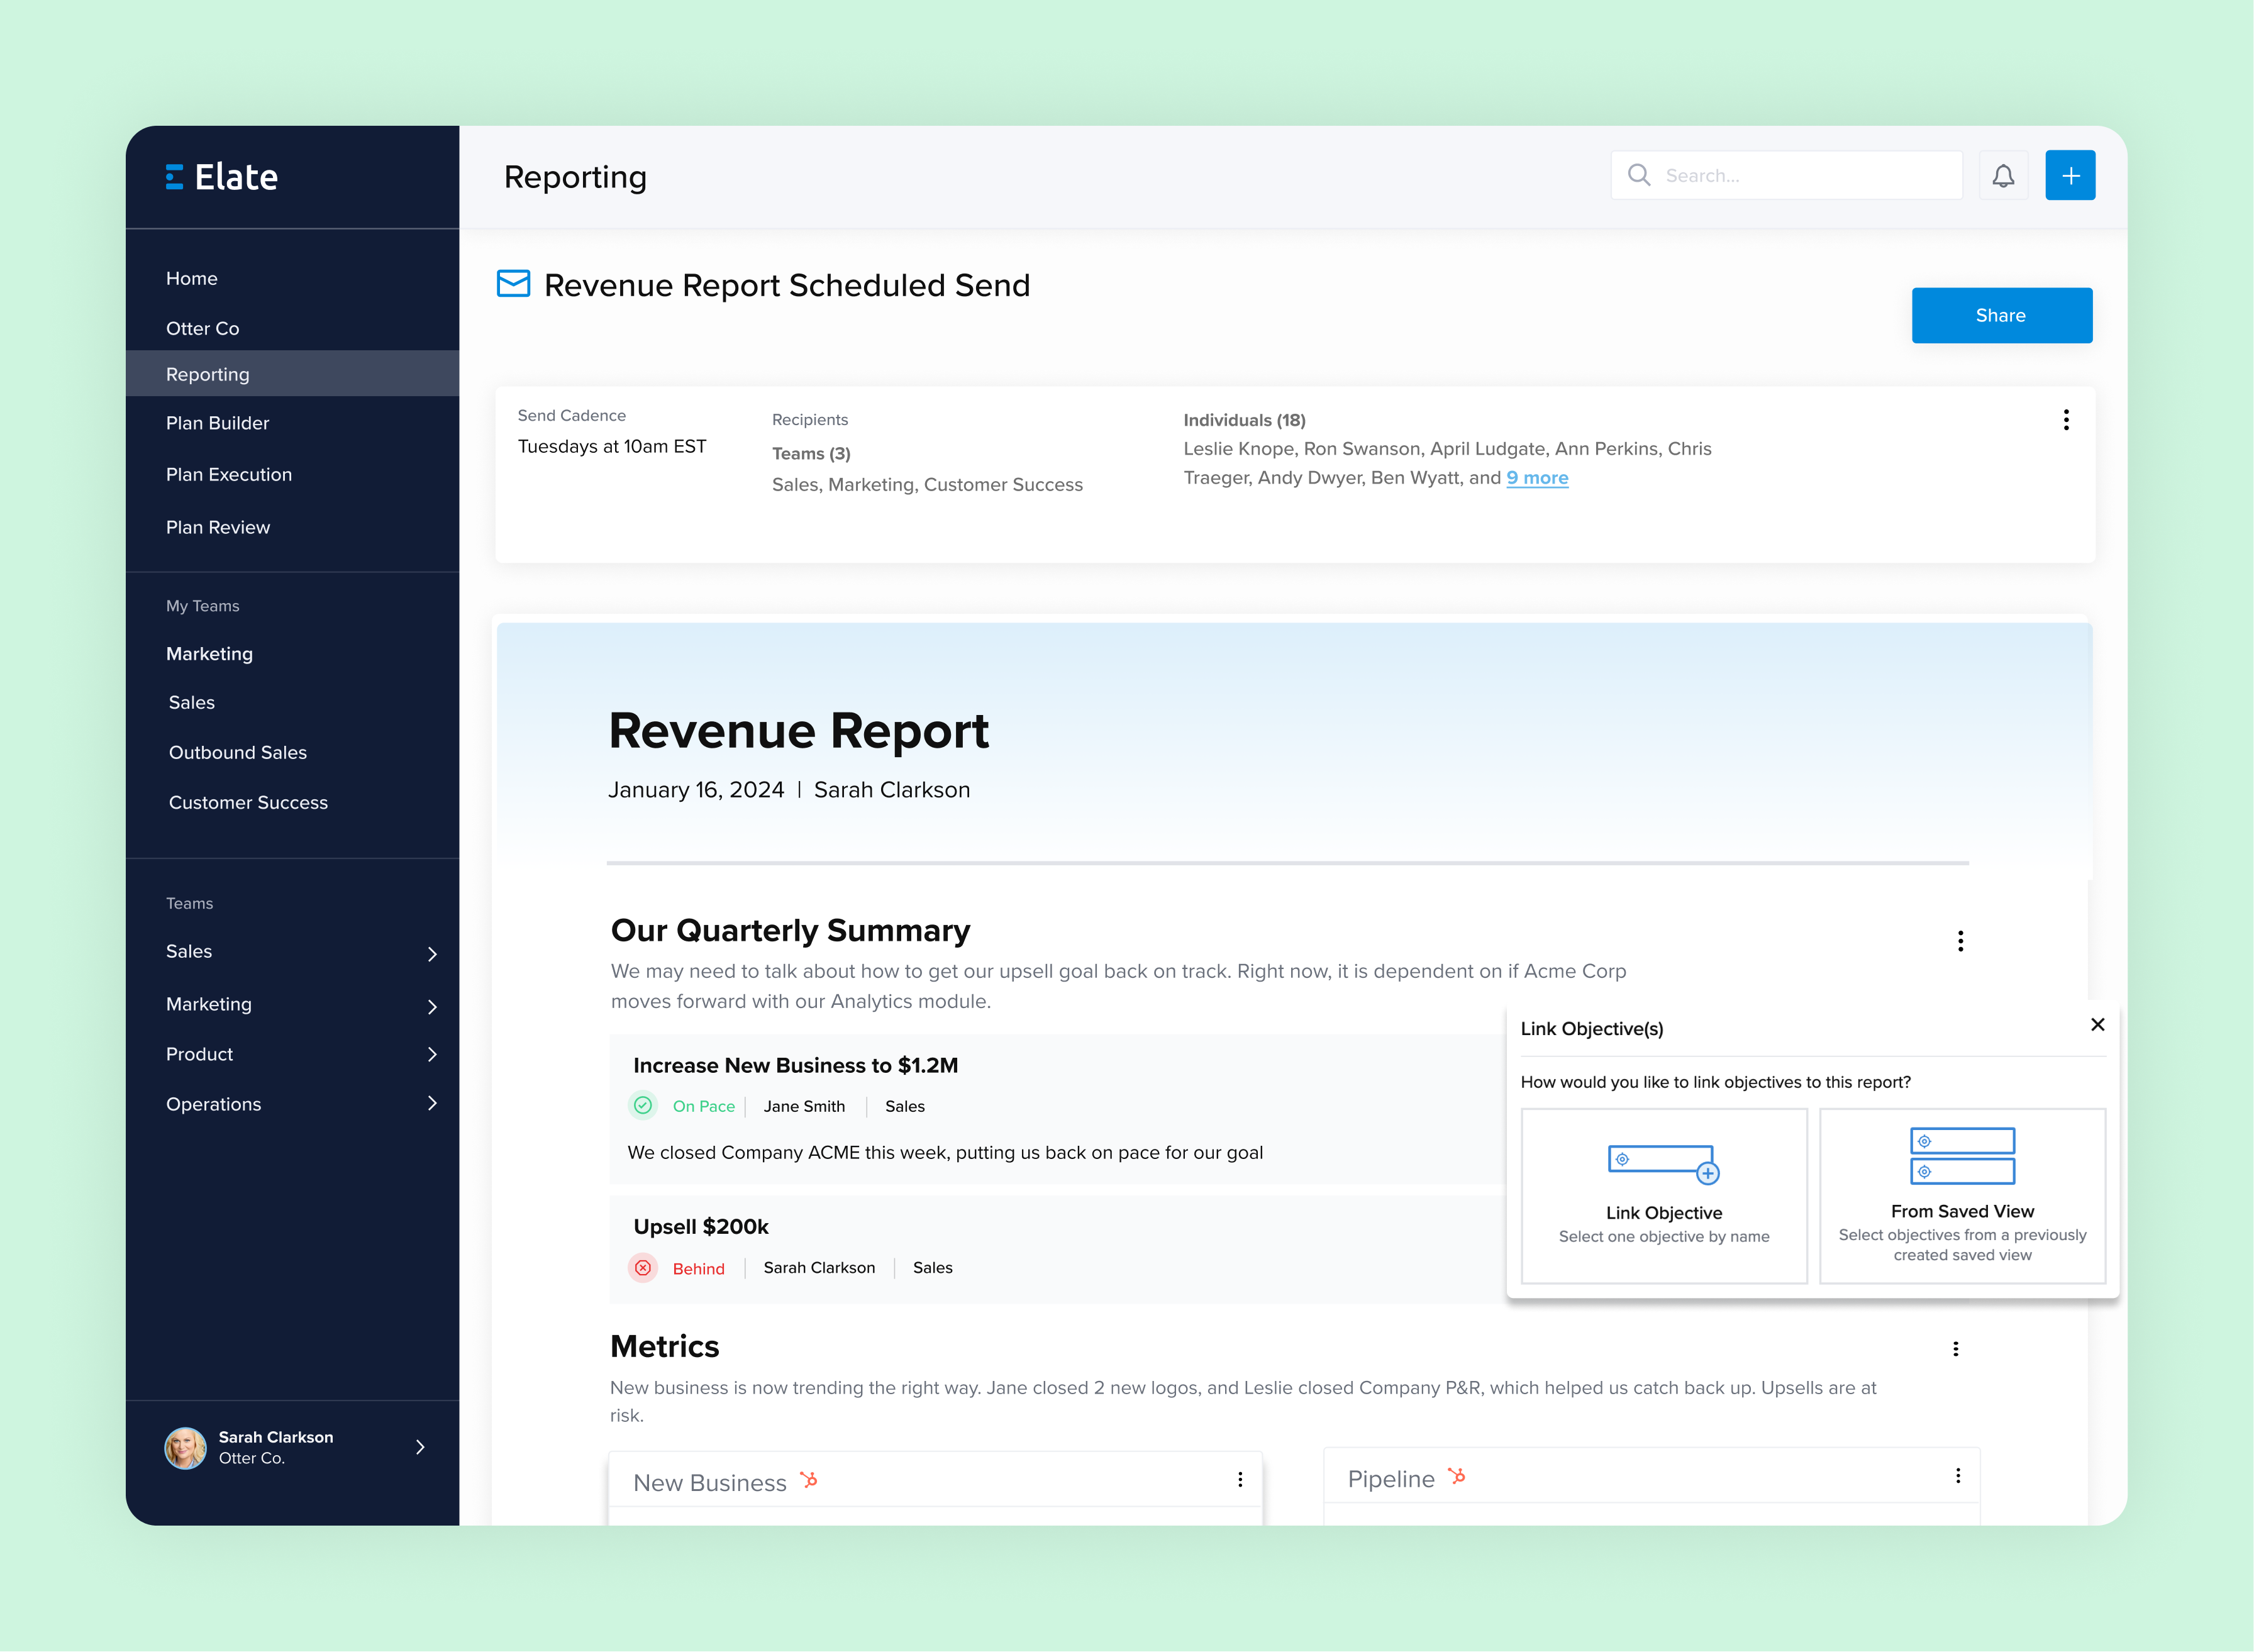Click the Share button

click(x=2001, y=315)
